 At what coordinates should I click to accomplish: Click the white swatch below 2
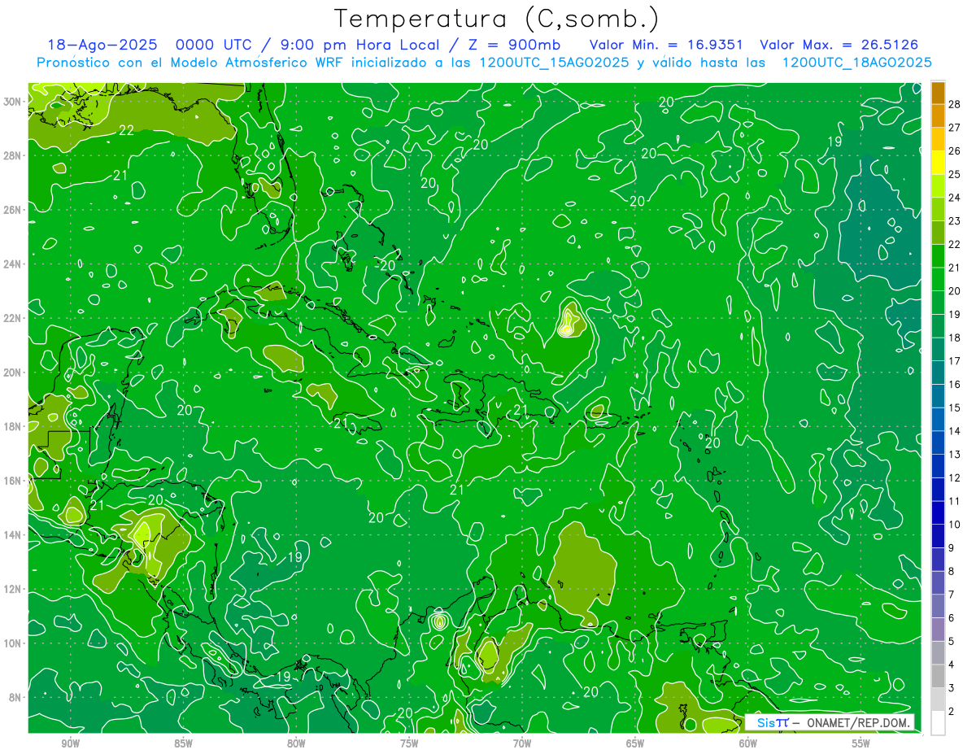click(938, 723)
